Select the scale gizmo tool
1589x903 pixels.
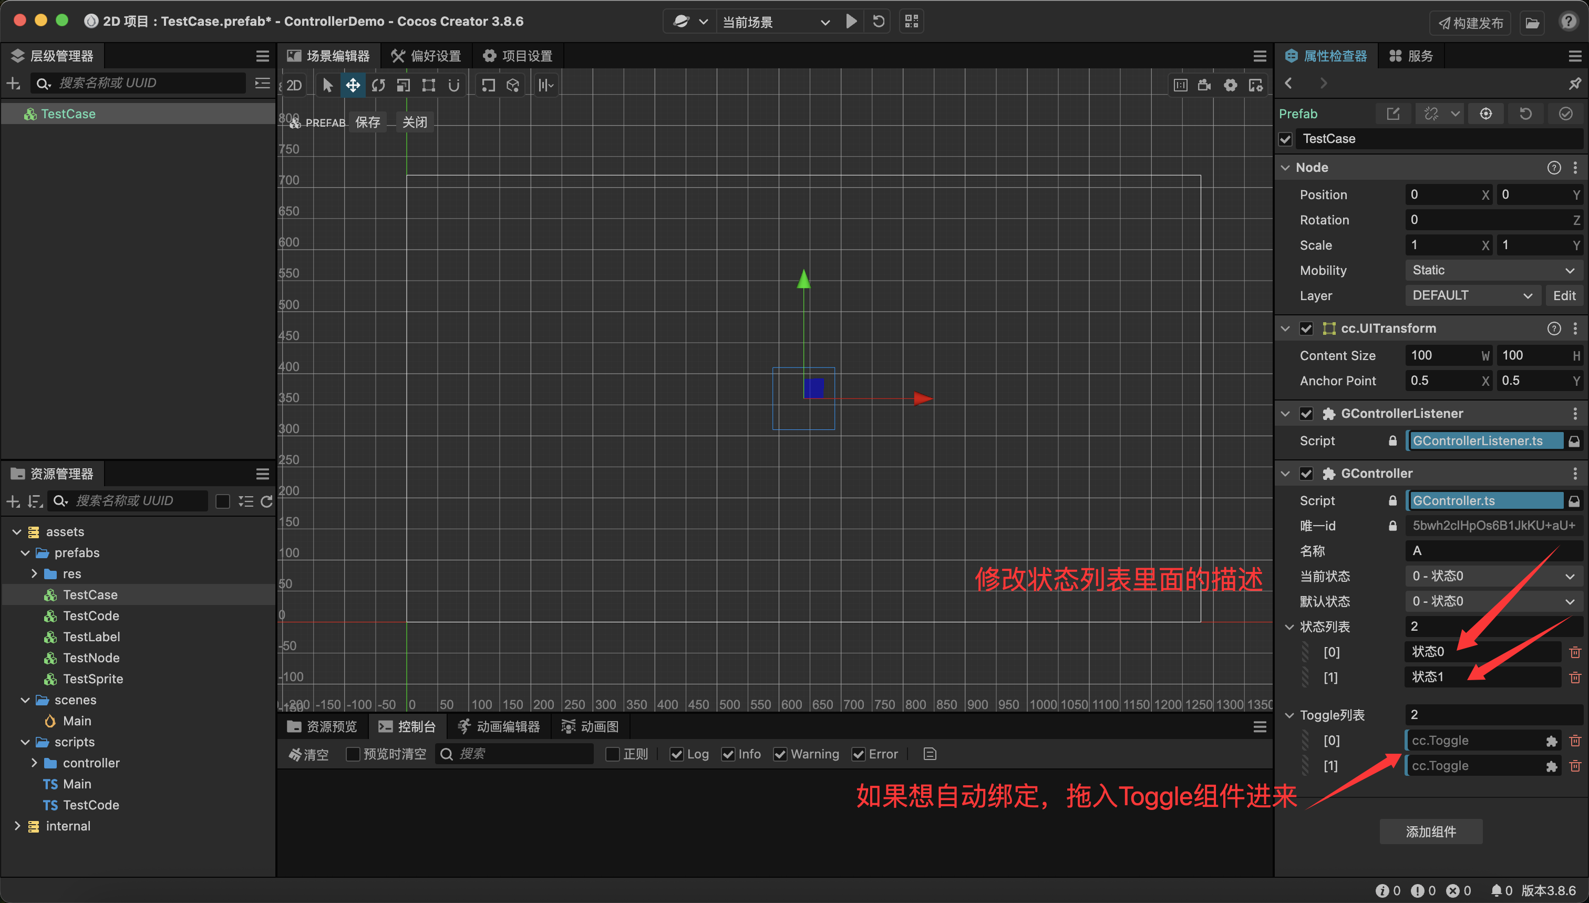[404, 85]
